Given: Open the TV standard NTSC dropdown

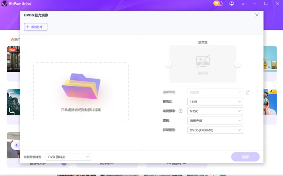Looking at the screenshot, I should pyautogui.click(x=215, y=111).
